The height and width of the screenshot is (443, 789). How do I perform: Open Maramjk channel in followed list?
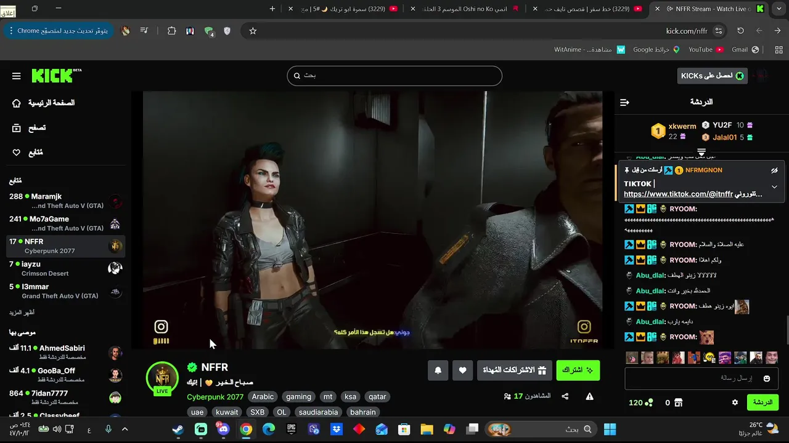point(65,201)
